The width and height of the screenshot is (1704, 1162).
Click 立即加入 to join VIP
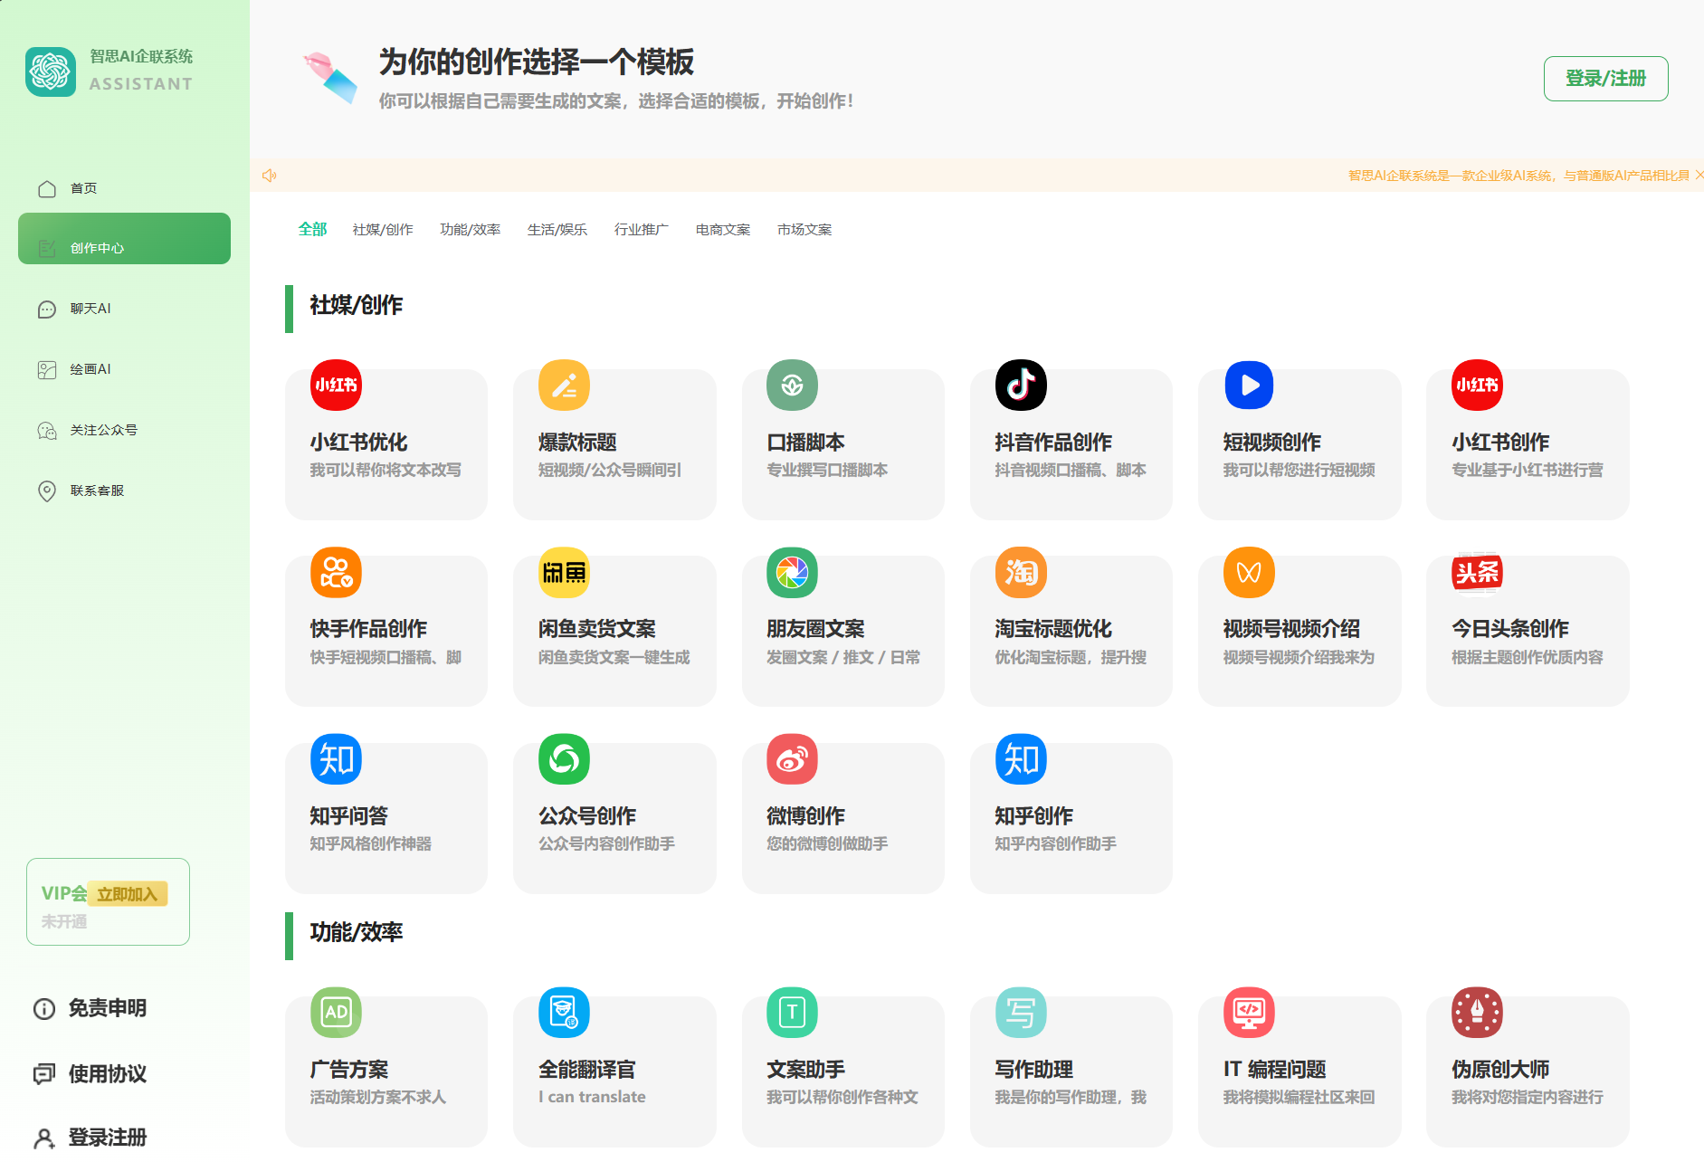coord(129,894)
